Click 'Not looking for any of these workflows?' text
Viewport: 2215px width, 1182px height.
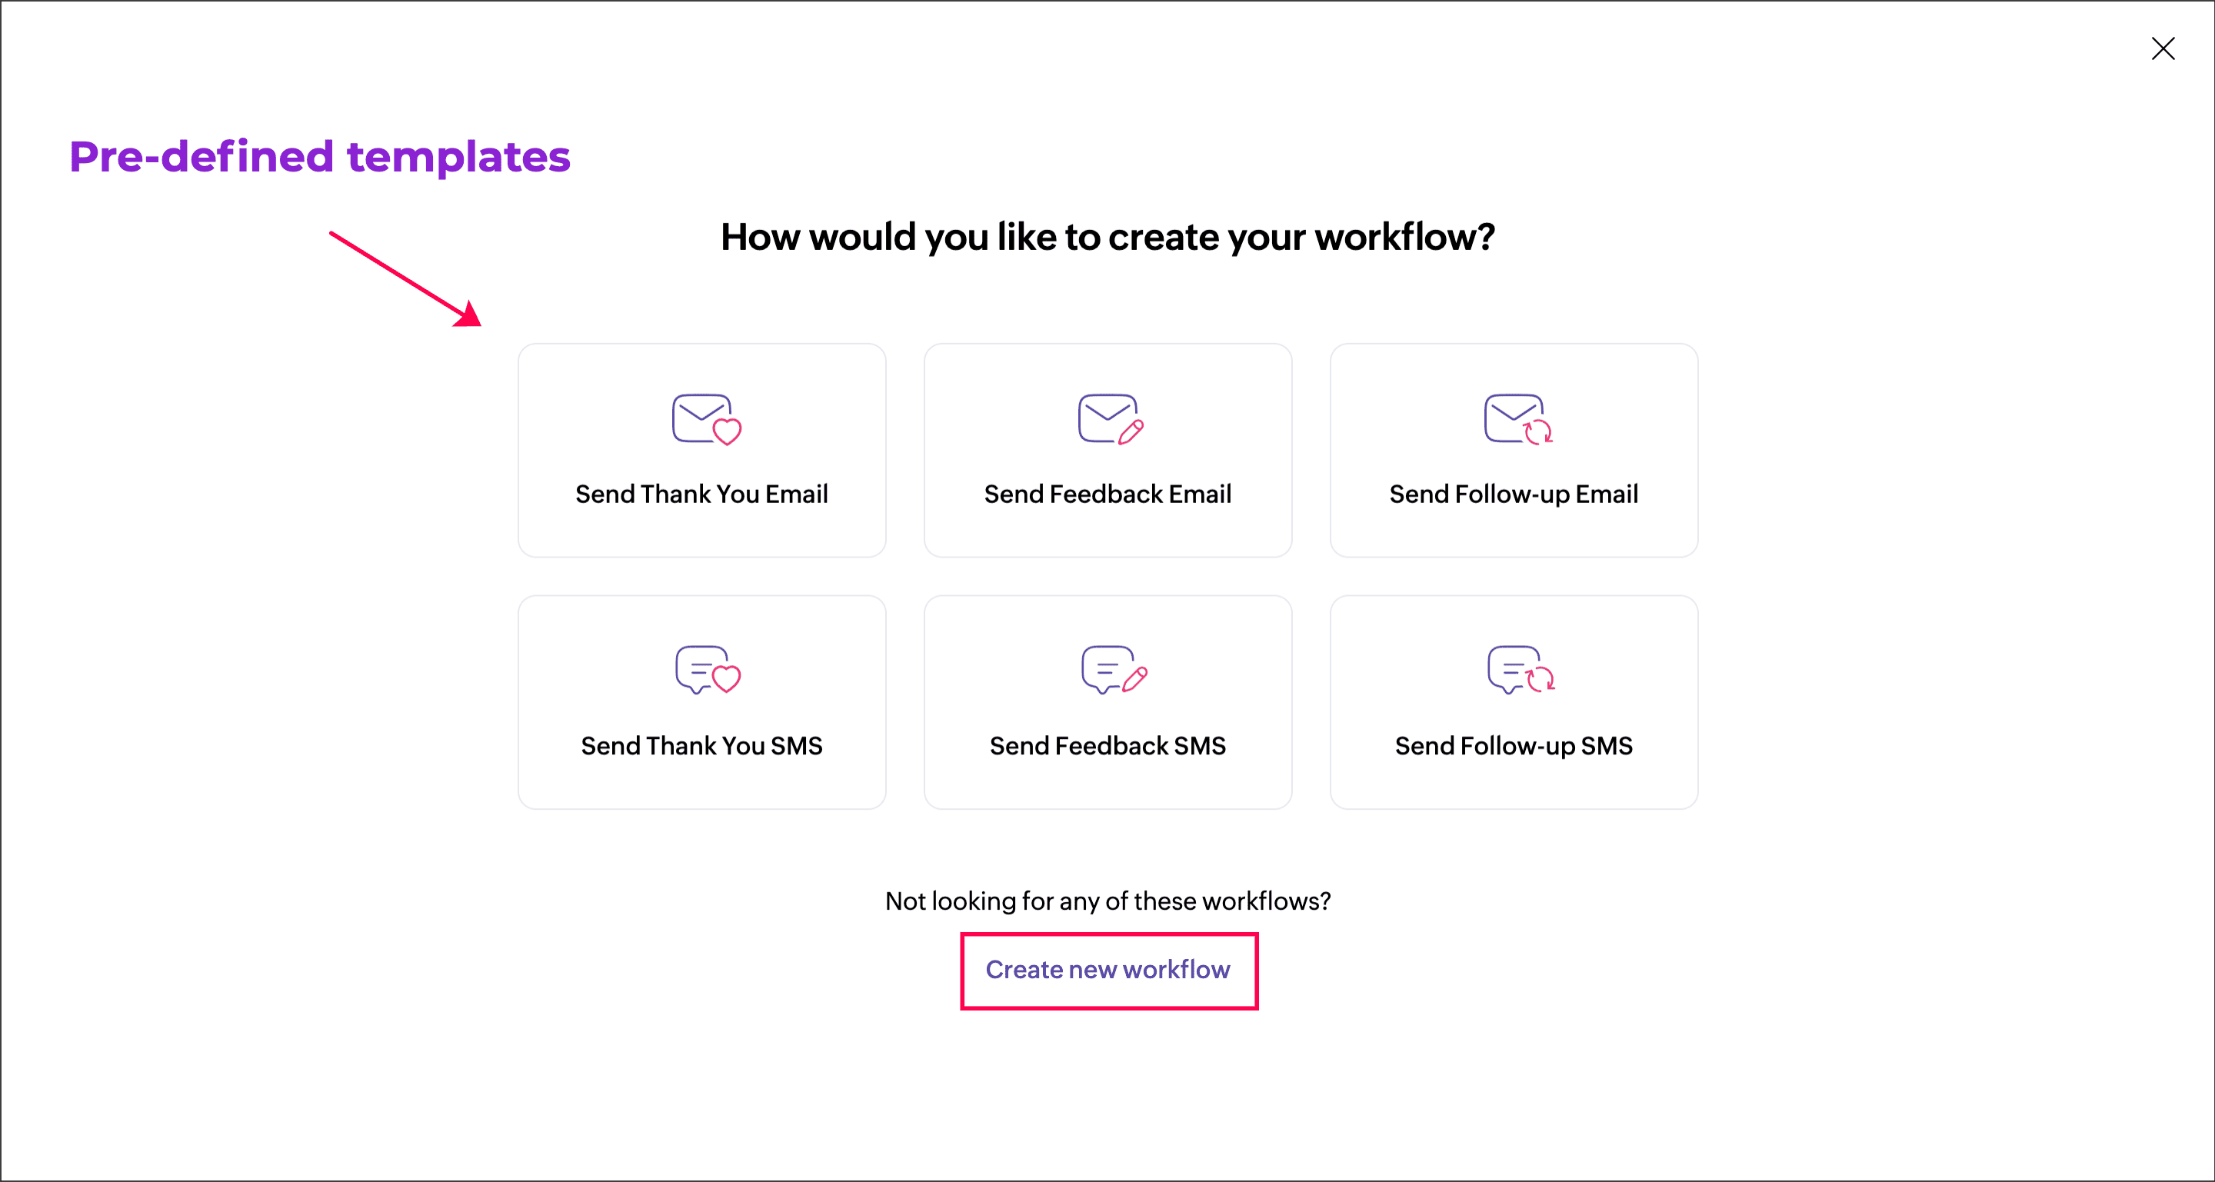click(1107, 901)
